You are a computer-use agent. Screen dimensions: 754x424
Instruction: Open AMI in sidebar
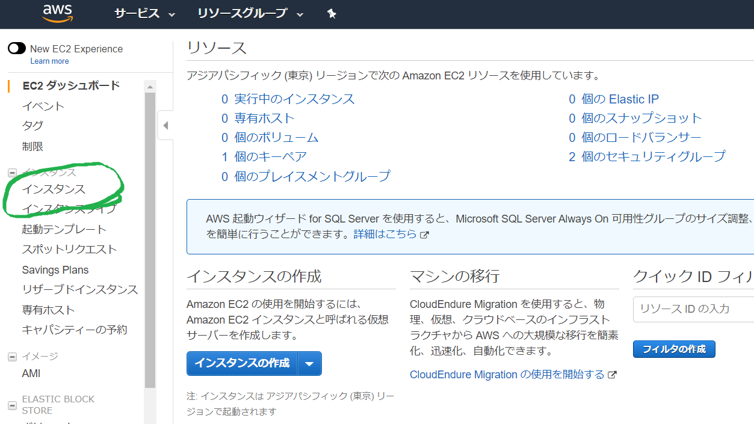[x=31, y=373]
